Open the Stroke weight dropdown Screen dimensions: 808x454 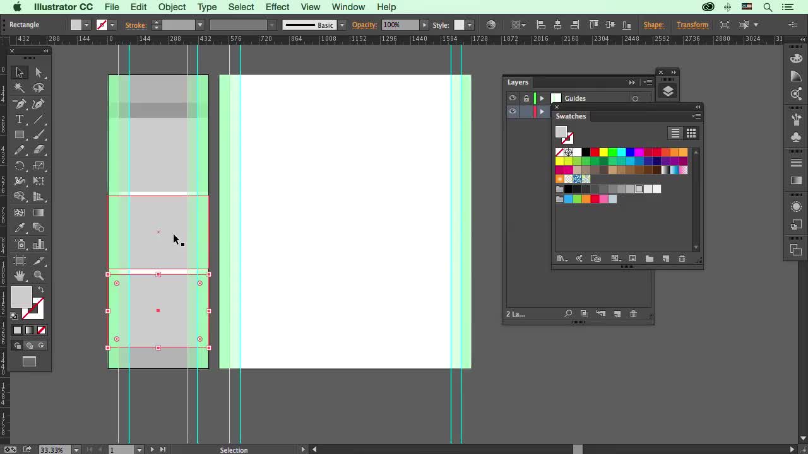[x=200, y=25]
